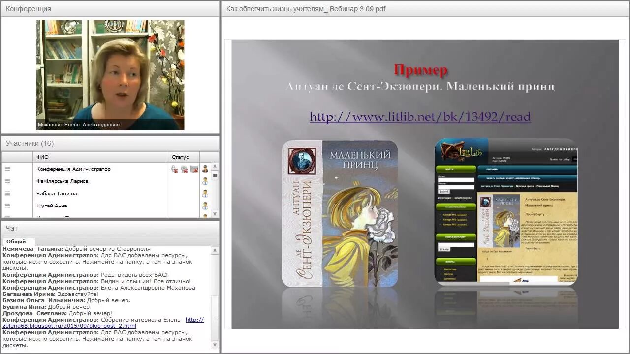Select participant Фамілярська Лариса
Image resolution: width=630 pixels, height=354 pixels.
point(62,181)
